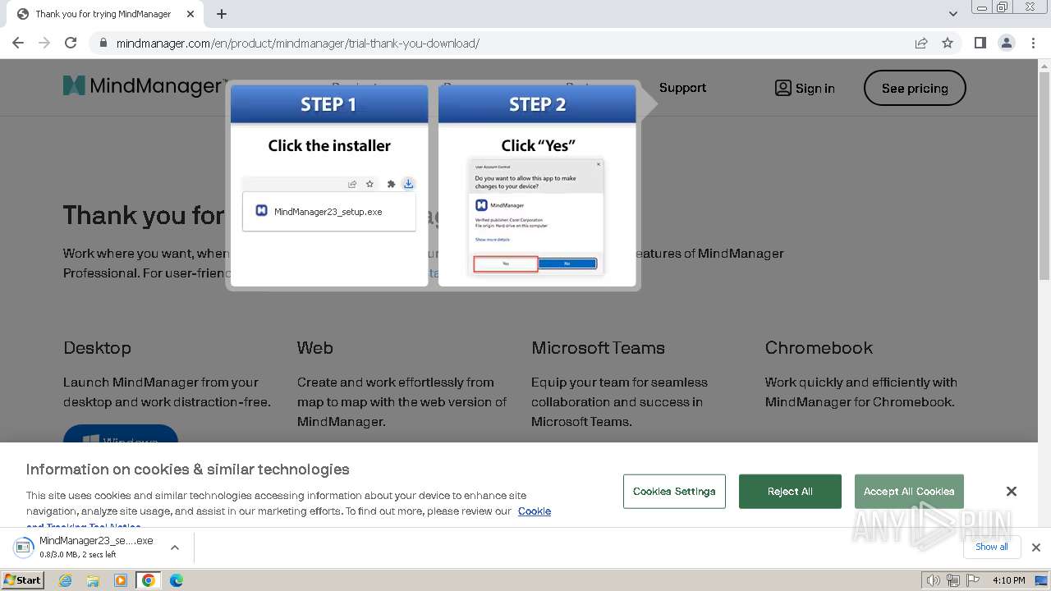Open the side panel icon

pyautogui.click(x=980, y=43)
